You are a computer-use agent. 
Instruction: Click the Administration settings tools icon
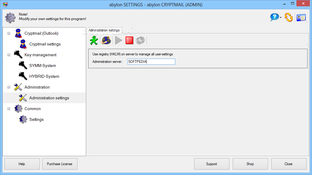pyautogui.click(x=23, y=98)
